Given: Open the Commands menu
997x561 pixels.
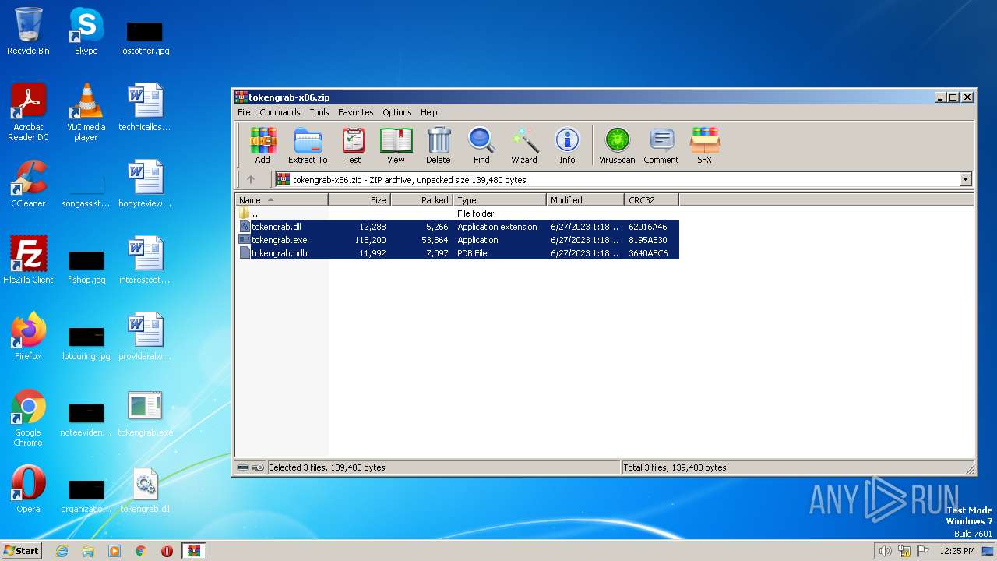Looking at the screenshot, I should (280, 112).
